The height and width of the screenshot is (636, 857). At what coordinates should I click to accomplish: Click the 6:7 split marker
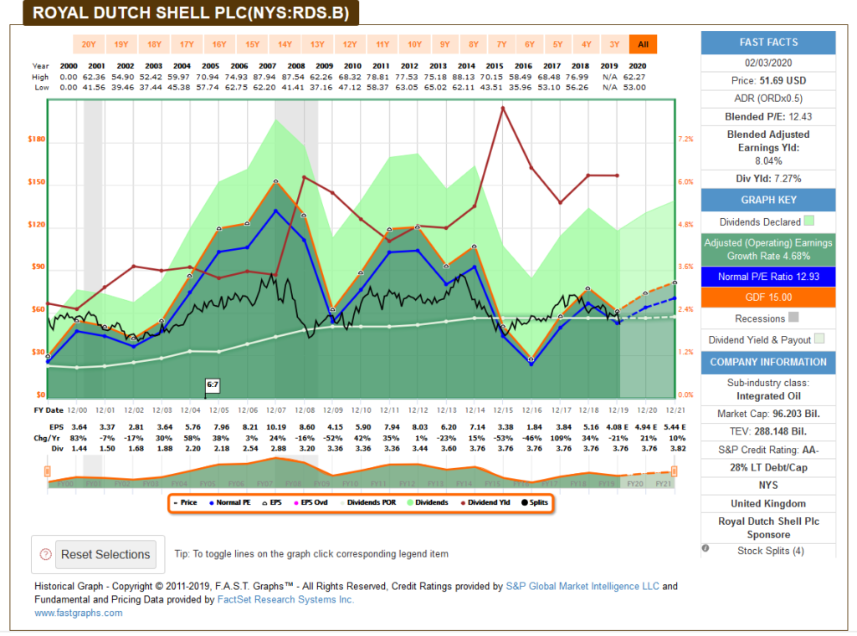point(213,385)
